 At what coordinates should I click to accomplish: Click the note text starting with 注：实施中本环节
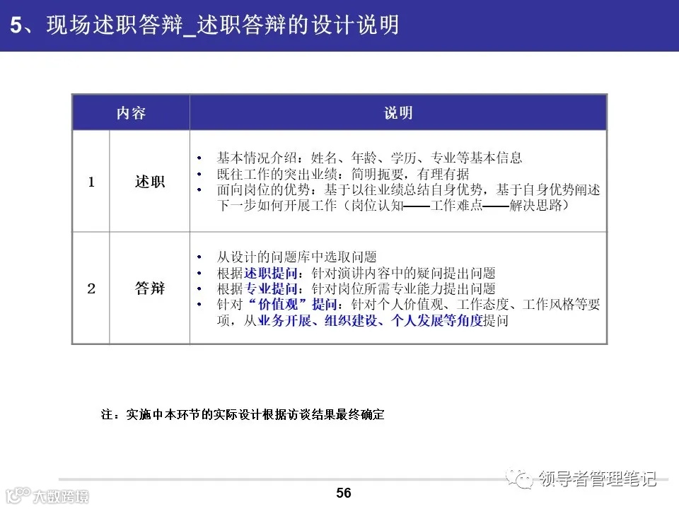tap(245, 416)
